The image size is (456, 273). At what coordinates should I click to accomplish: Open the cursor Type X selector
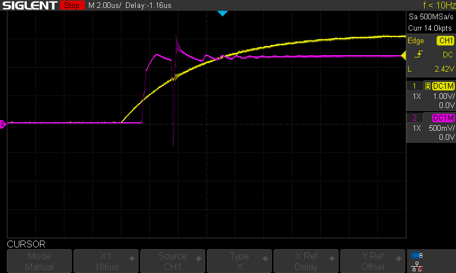click(239, 261)
